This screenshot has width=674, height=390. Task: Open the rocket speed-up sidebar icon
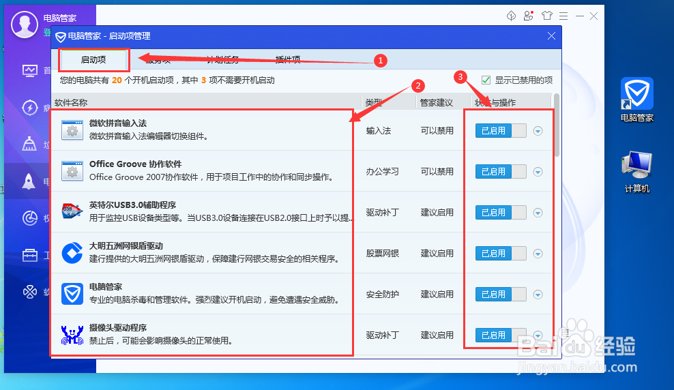click(x=29, y=181)
